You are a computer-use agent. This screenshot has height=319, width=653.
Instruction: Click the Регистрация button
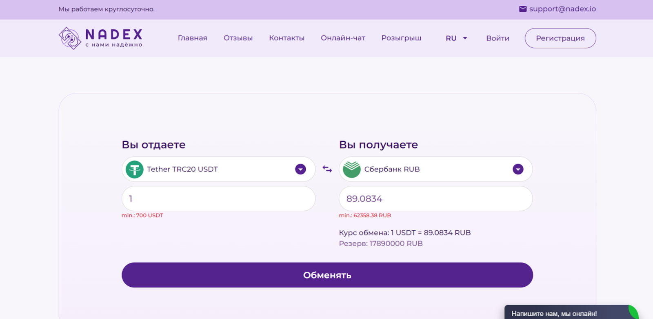coord(560,38)
